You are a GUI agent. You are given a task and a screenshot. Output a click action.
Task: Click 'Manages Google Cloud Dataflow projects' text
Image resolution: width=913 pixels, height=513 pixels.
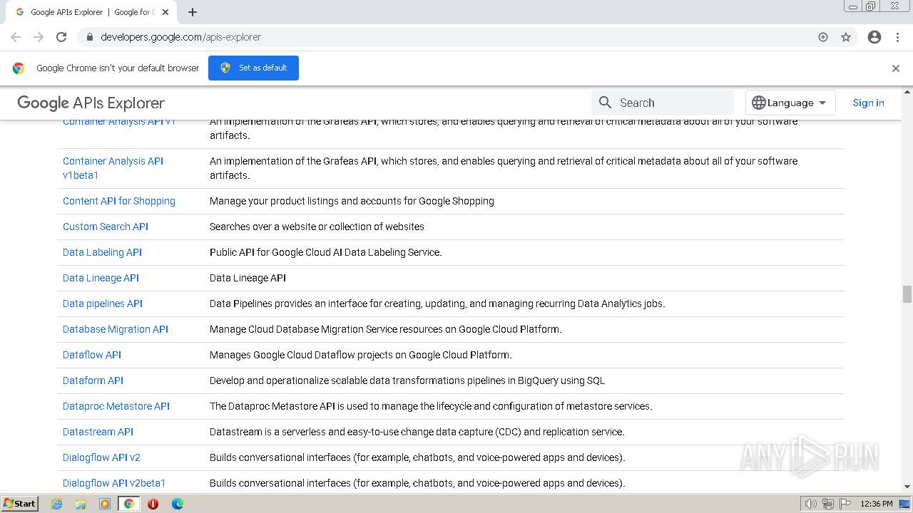point(361,355)
